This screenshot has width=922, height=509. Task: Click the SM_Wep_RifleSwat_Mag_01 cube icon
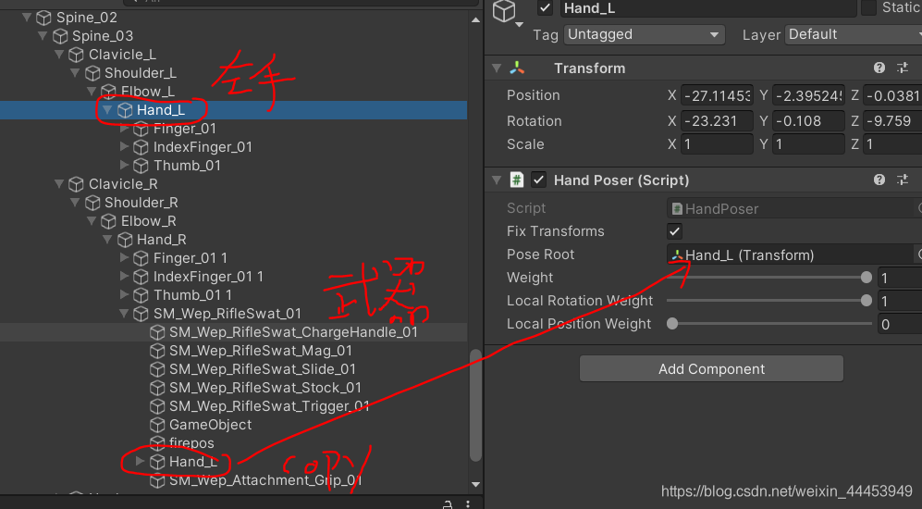click(157, 351)
